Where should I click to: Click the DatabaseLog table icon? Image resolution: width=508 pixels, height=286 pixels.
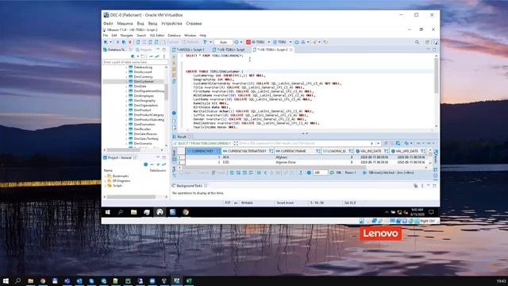[131, 67]
